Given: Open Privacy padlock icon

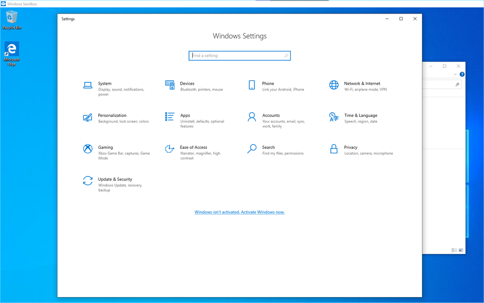Looking at the screenshot, I should click(334, 149).
